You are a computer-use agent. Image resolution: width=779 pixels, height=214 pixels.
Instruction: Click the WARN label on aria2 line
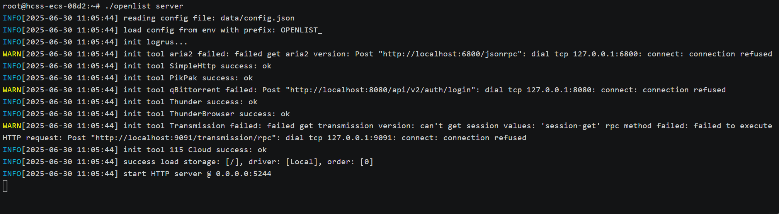[12, 54]
